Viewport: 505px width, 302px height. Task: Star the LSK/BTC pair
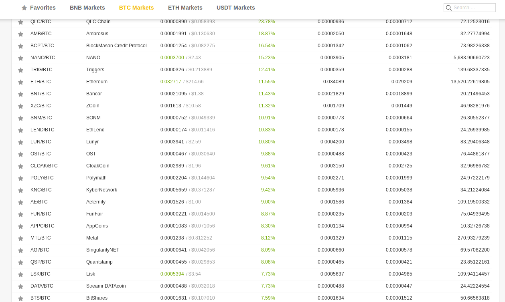point(20,274)
